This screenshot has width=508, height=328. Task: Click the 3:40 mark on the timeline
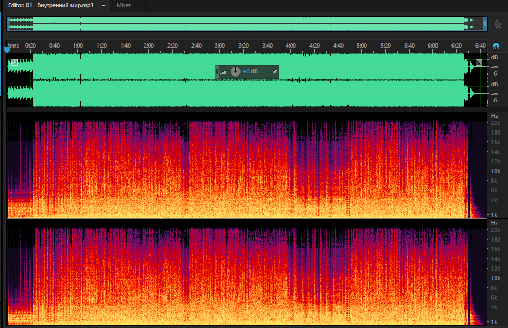click(x=267, y=46)
